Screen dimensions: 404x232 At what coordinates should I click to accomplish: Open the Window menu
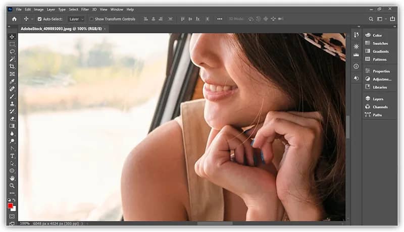coord(117,10)
